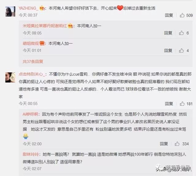Click the badge beside 米娅莫拉莱娜丹妮谢莉红

click(x=70, y=26)
